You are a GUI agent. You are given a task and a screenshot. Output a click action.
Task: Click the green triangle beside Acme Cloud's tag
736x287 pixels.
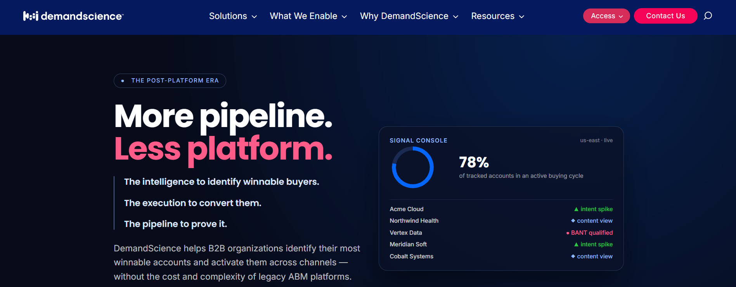[576, 209]
